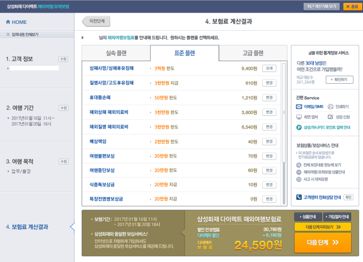This screenshot has height=262, width=363.
Task: Click the 24,590원 total premium
Action: pos(258,245)
